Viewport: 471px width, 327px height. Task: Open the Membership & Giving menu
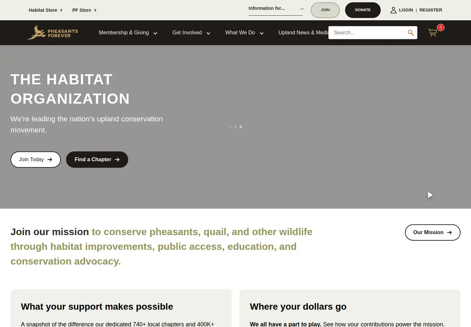tap(124, 32)
